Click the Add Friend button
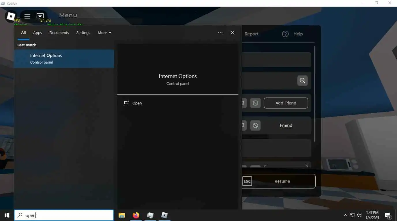Viewport: 397px width, 221px height. point(286,103)
